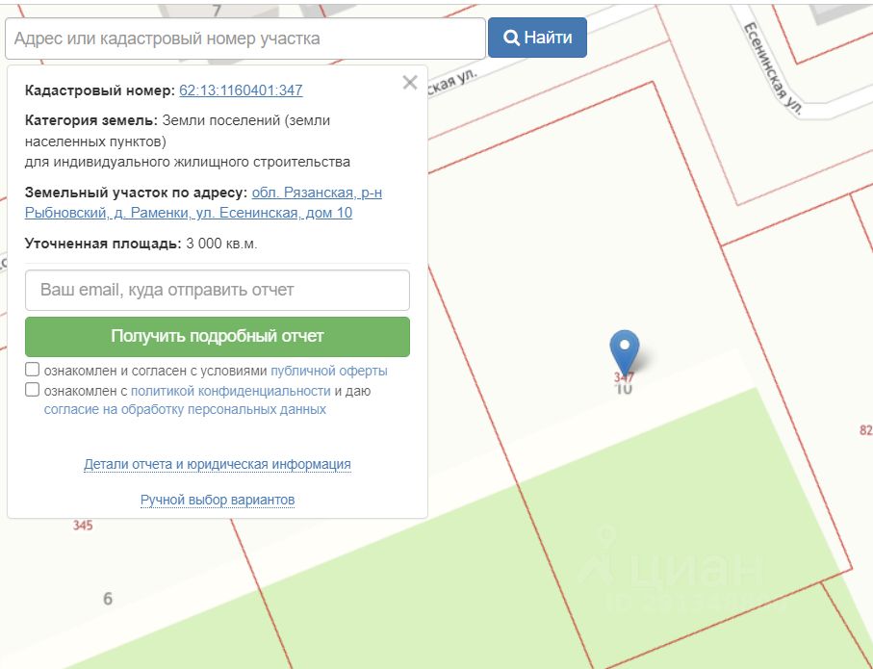
Task: Open cadastral number 62:13:1160401:347 link
Action: coord(241,90)
